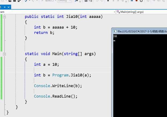Click the Main method name in code
The width and height of the screenshot is (167, 117).
pos(57,54)
